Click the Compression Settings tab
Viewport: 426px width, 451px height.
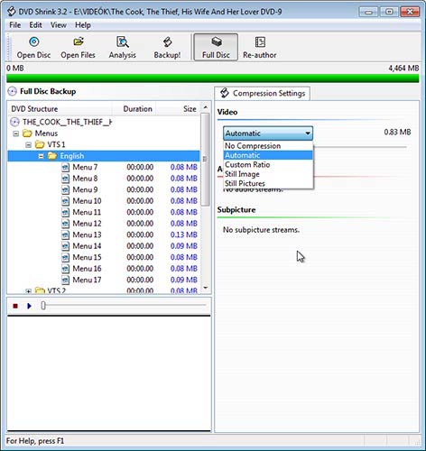pos(262,93)
